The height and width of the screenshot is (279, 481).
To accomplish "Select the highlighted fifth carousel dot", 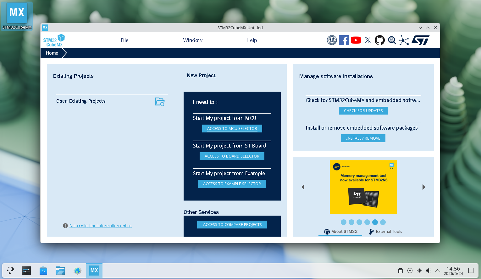I will pos(375,222).
